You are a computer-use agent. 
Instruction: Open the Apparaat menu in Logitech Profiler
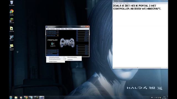click(58, 29)
